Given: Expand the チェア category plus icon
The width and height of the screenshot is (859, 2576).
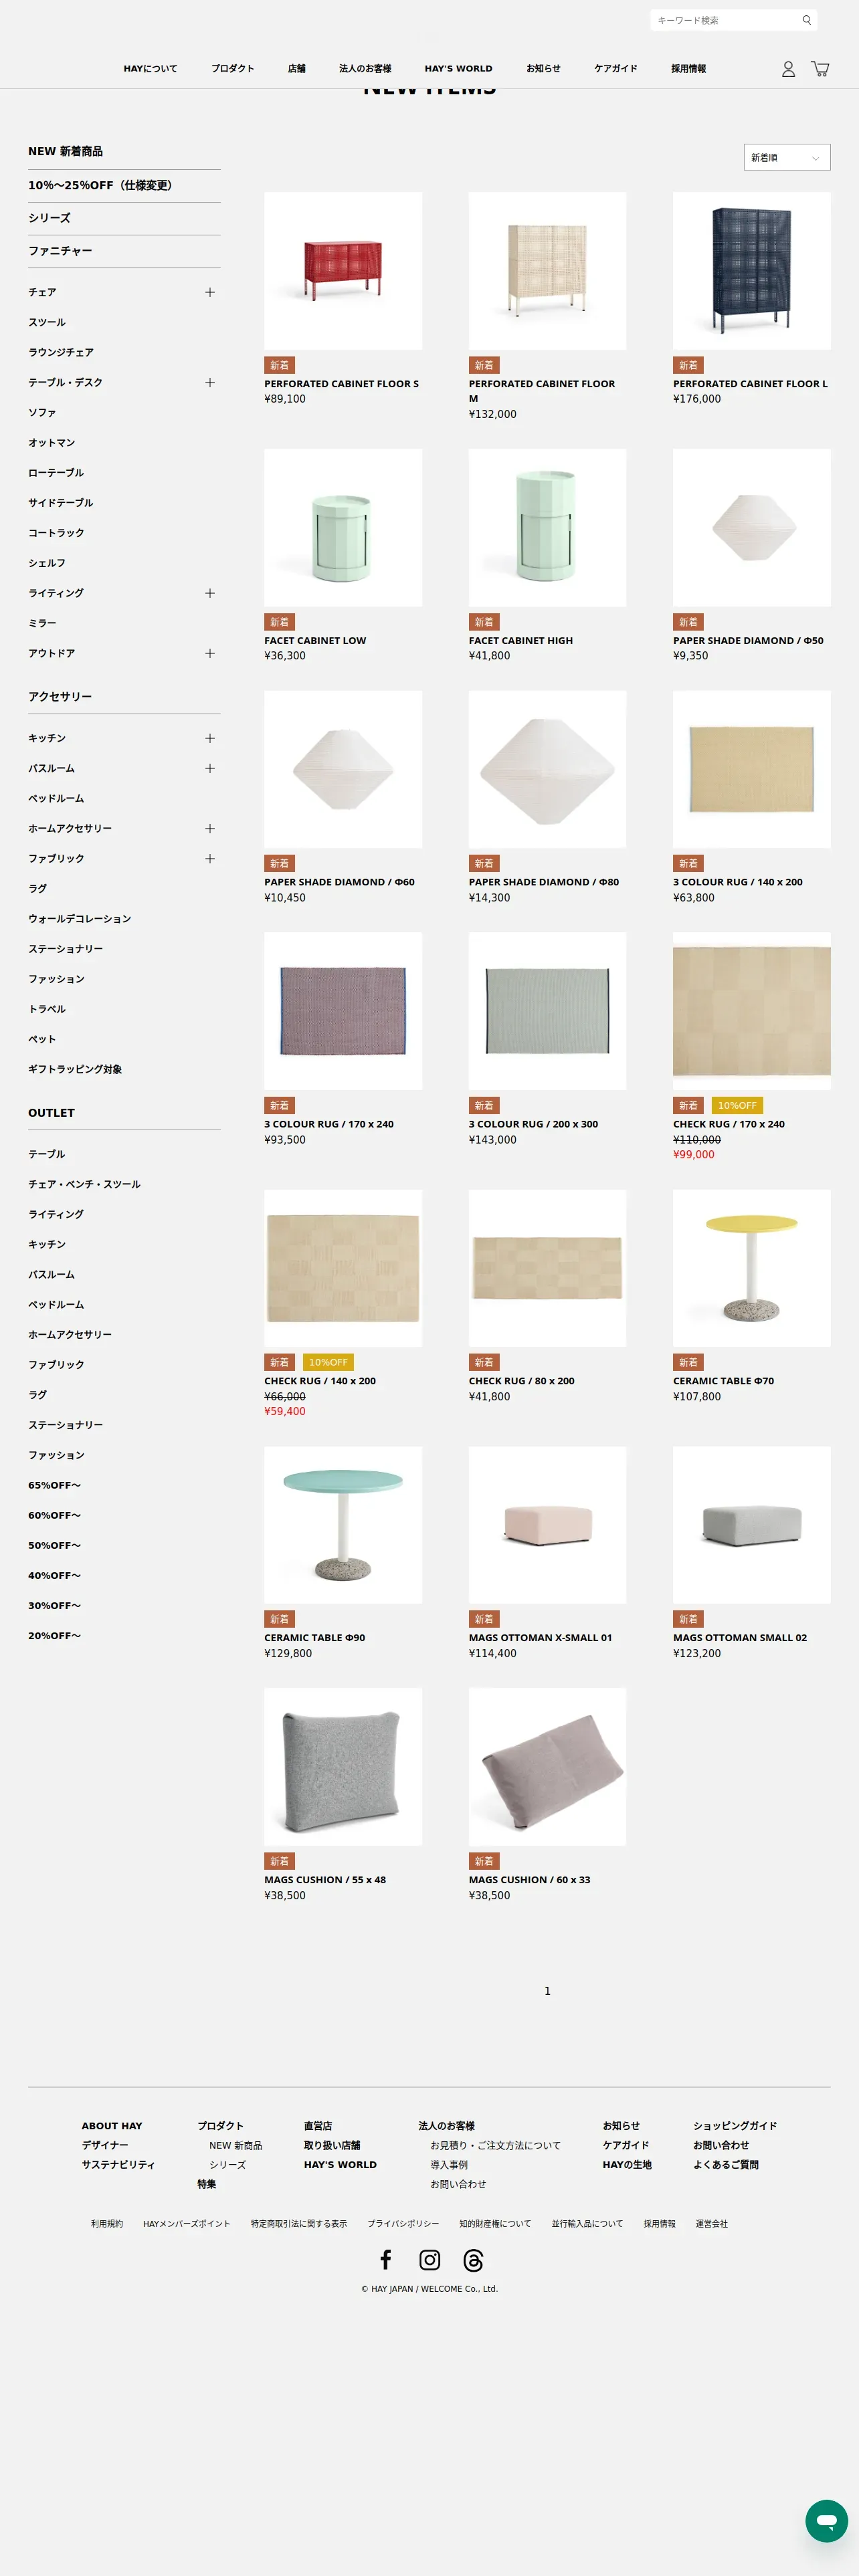Looking at the screenshot, I should [x=210, y=292].
